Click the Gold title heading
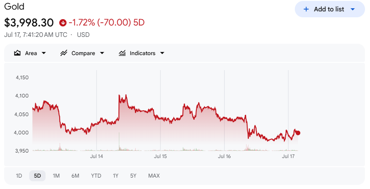Viewport: 370px width, 189px height. point(14,6)
